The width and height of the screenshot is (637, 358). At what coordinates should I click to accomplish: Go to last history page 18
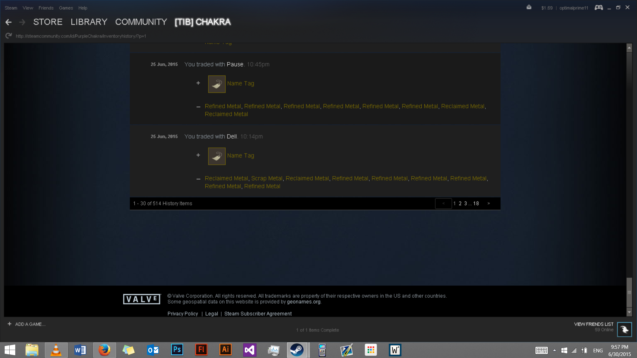click(x=476, y=204)
